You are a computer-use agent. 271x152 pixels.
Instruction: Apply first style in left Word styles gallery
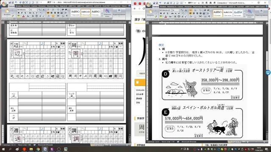click(x=75, y=13)
